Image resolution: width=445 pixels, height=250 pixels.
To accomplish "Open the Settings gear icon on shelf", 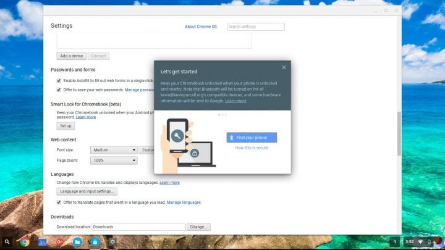I will click(112, 242).
